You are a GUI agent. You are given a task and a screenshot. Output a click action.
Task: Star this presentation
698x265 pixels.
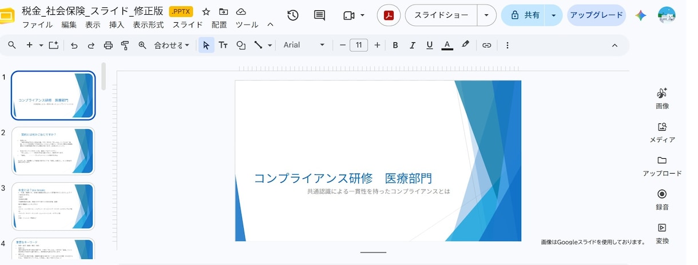206,11
